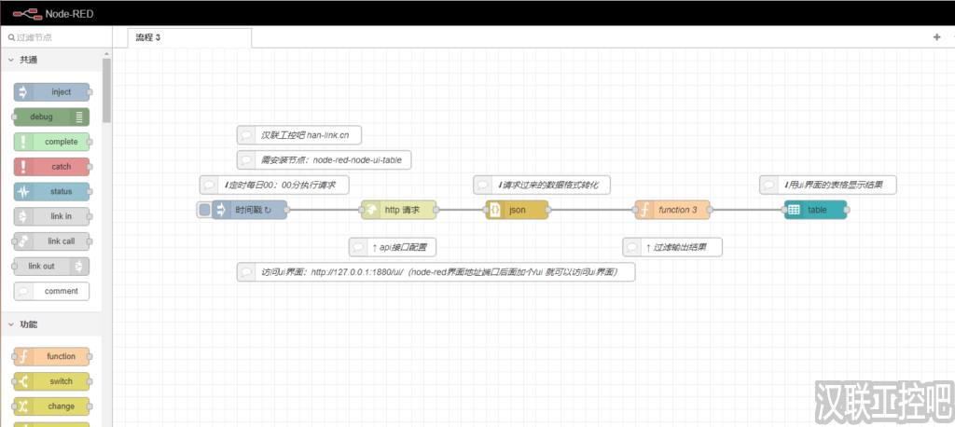This screenshot has height=427, width=955.
Task: Click the input port of http 请求 node
Action: coord(362,210)
